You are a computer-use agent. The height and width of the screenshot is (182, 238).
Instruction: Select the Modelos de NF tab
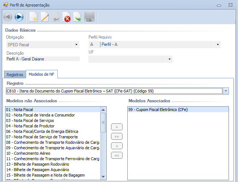[x=41, y=74]
